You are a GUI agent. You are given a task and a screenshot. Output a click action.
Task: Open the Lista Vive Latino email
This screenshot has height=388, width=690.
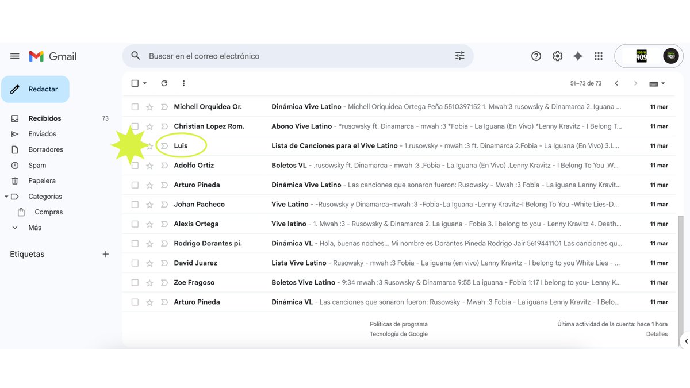(x=399, y=263)
